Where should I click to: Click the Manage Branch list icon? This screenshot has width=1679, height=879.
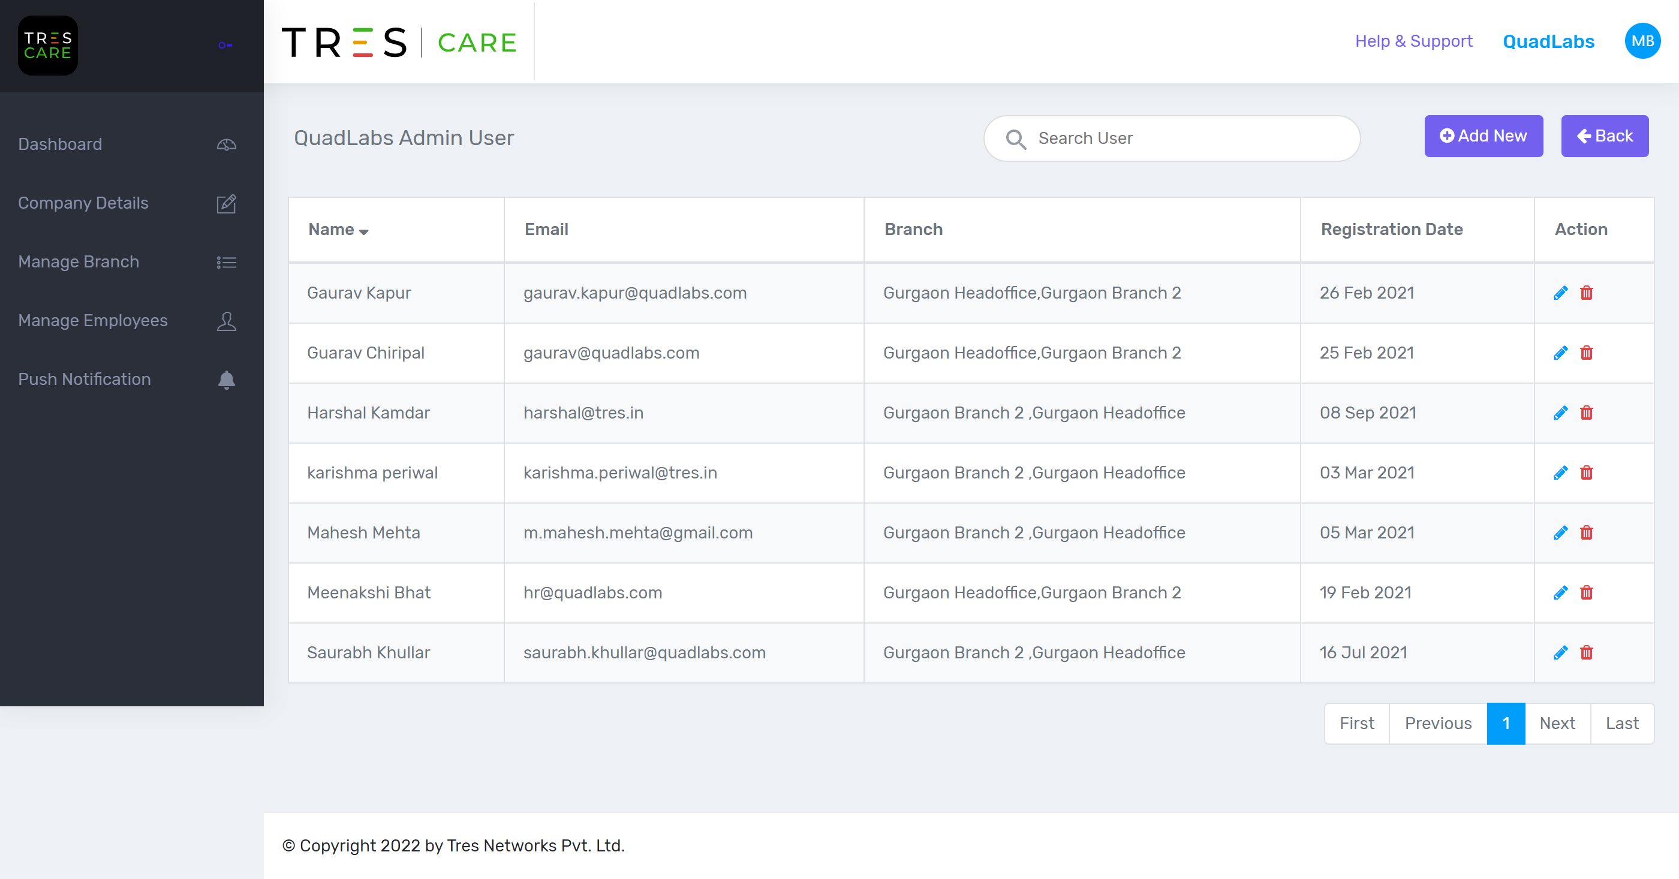tap(226, 262)
